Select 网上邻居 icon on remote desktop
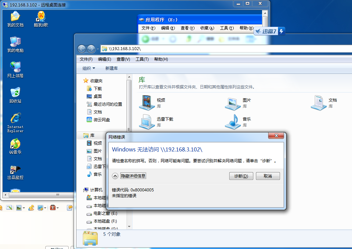Viewport: 352px width, 249px height. click(15, 70)
